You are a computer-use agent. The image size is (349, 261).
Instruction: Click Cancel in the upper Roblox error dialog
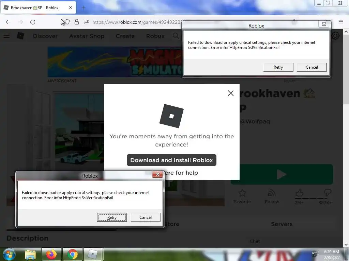pos(312,67)
